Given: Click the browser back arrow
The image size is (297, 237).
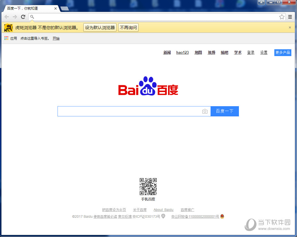Looking at the screenshot, I should pos(7,17).
